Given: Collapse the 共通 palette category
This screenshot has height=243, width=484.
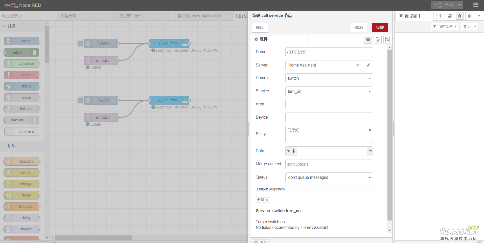Looking at the screenshot, I should point(22,26).
